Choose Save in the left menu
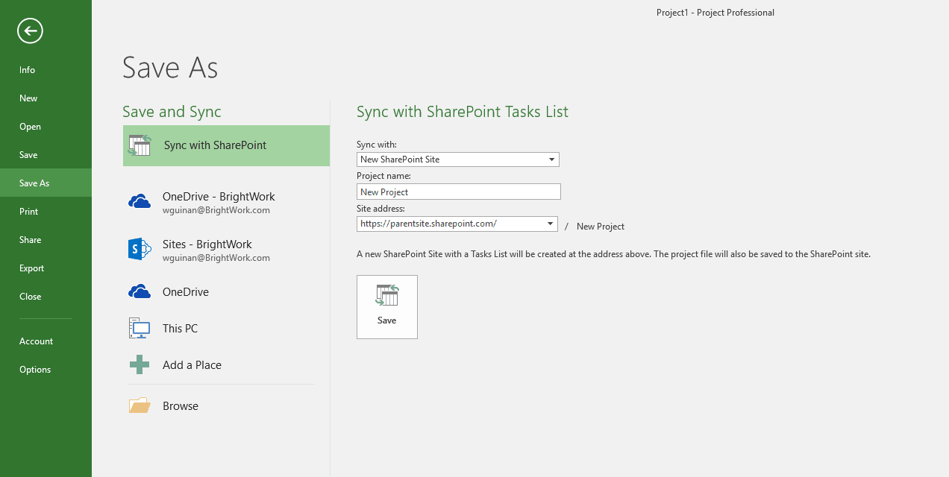 46,155
